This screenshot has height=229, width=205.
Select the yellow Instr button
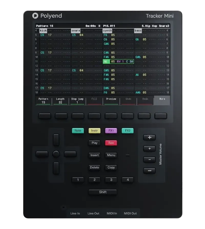pyautogui.click(x=95, y=131)
